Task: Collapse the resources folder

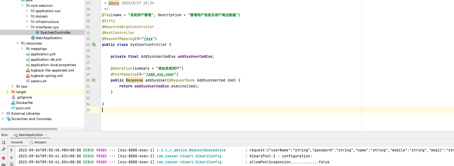Action: (x=17, y=43)
